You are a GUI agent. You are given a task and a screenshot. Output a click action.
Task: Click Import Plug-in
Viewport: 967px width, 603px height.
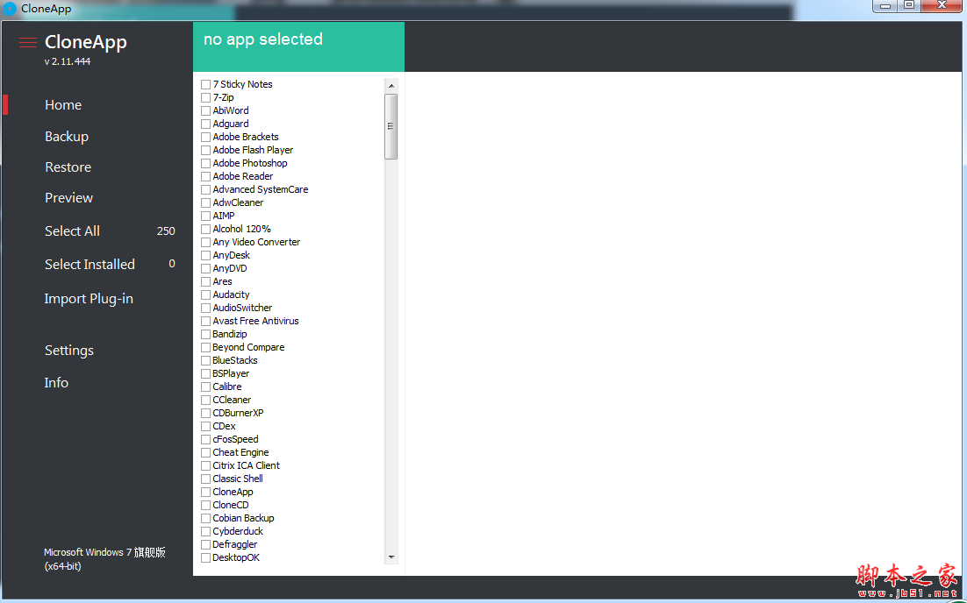click(89, 299)
